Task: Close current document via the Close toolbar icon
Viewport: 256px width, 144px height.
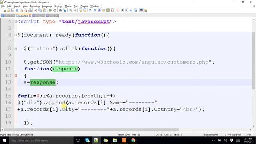Action: [x=21, y=10]
